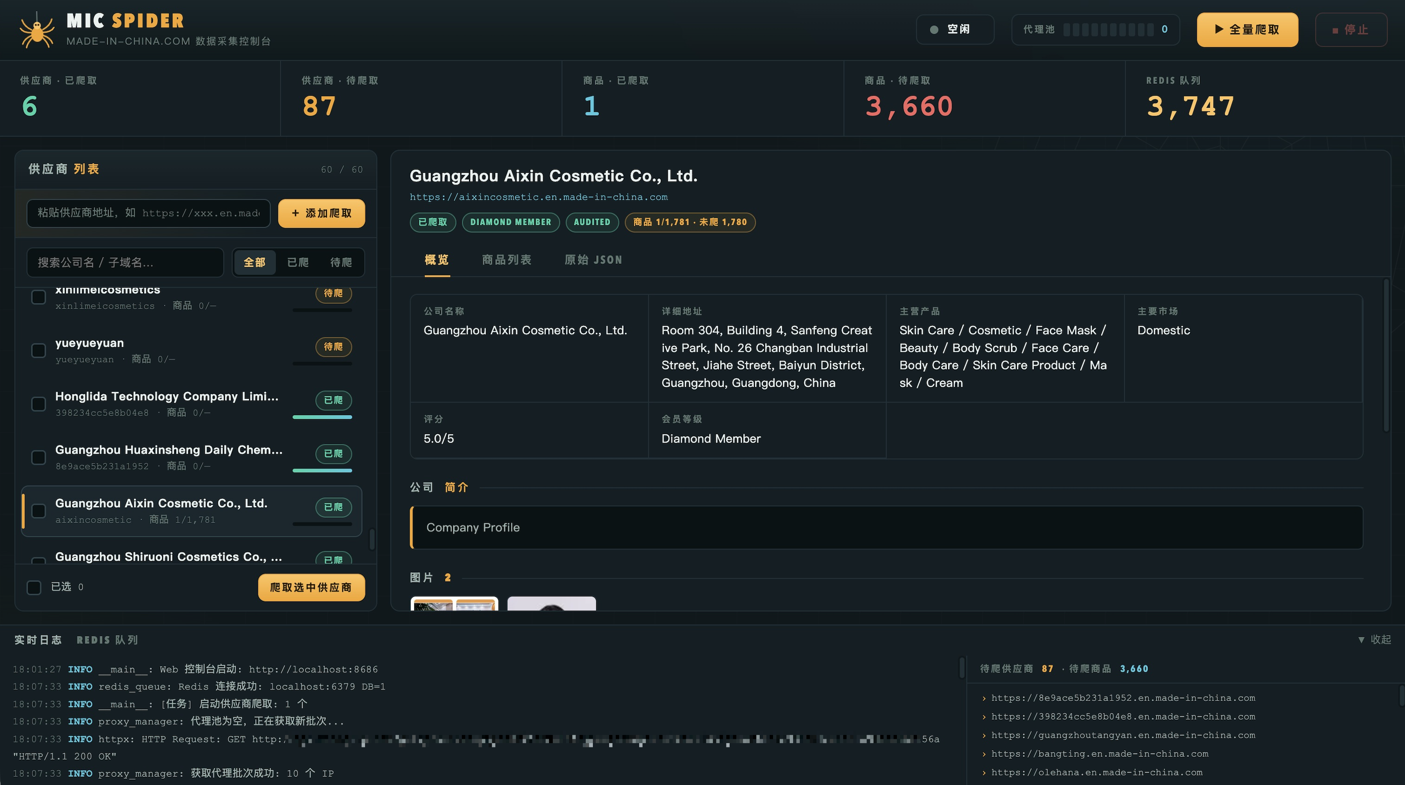This screenshot has height=785, width=1405.
Task: Click the olehana queue URL
Action: (x=1097, y=773)
